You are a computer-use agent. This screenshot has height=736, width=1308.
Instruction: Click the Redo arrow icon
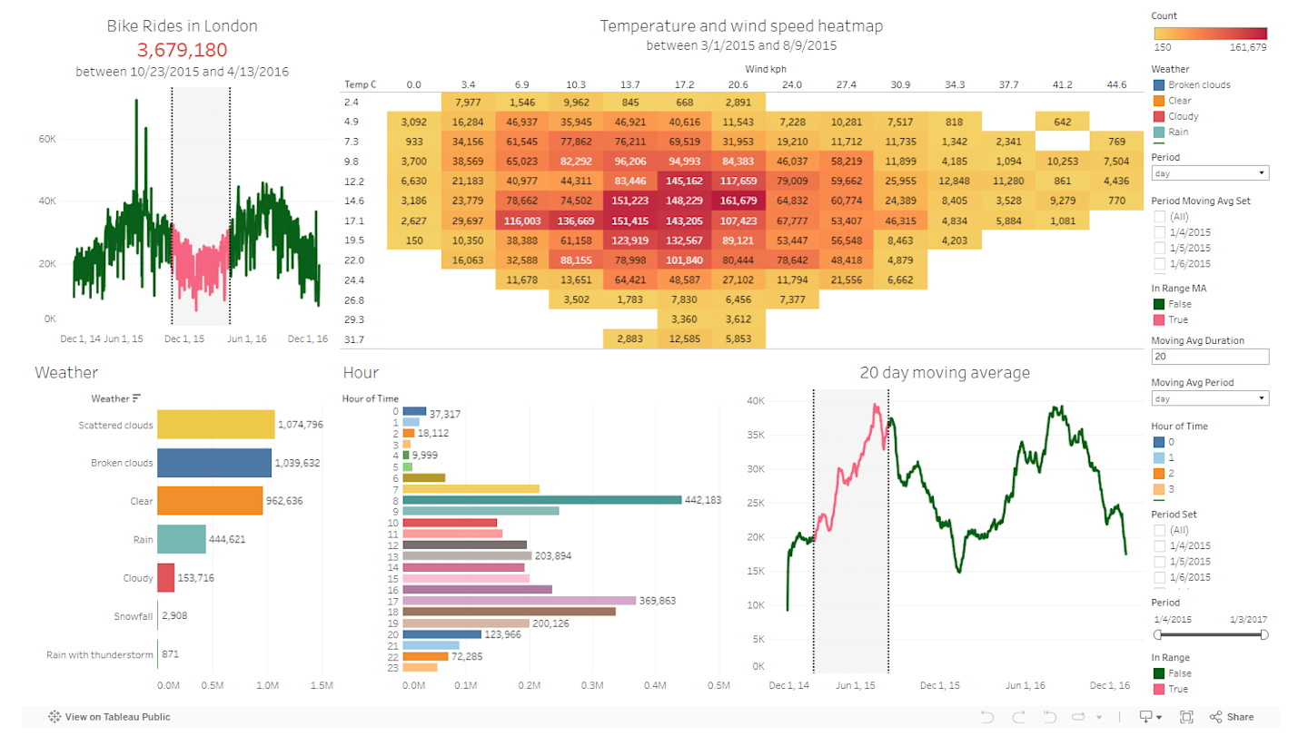1018,717
